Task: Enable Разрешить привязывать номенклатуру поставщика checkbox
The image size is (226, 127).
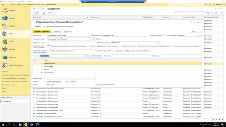Action: pos(87,46)
